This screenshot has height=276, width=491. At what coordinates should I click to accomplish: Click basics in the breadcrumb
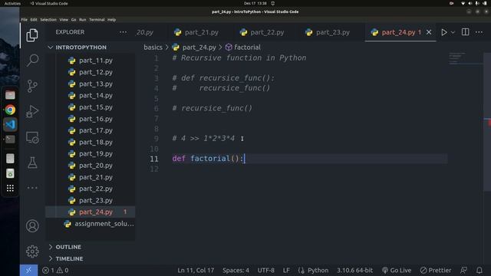click(x=153, y=48)
